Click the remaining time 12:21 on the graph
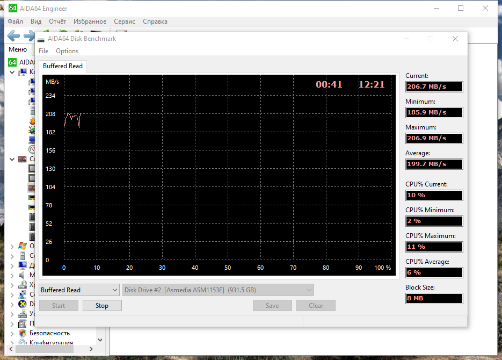Viewport: 502px width, 360px height. [372, 84]
